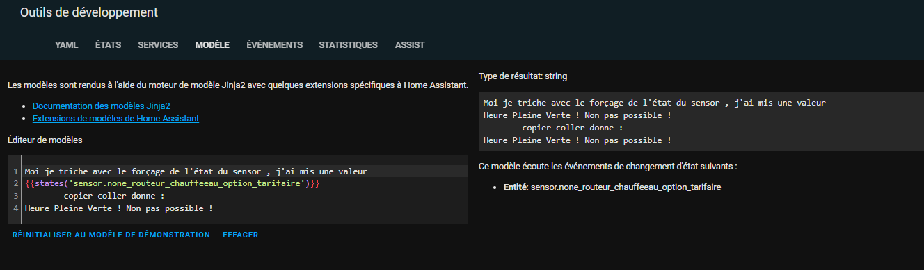Click RÉINITIALISER AU MODÈLE DE DÉMONSTRATION button
The height and width of the screenshot is (270, 924).
(111, 235)
